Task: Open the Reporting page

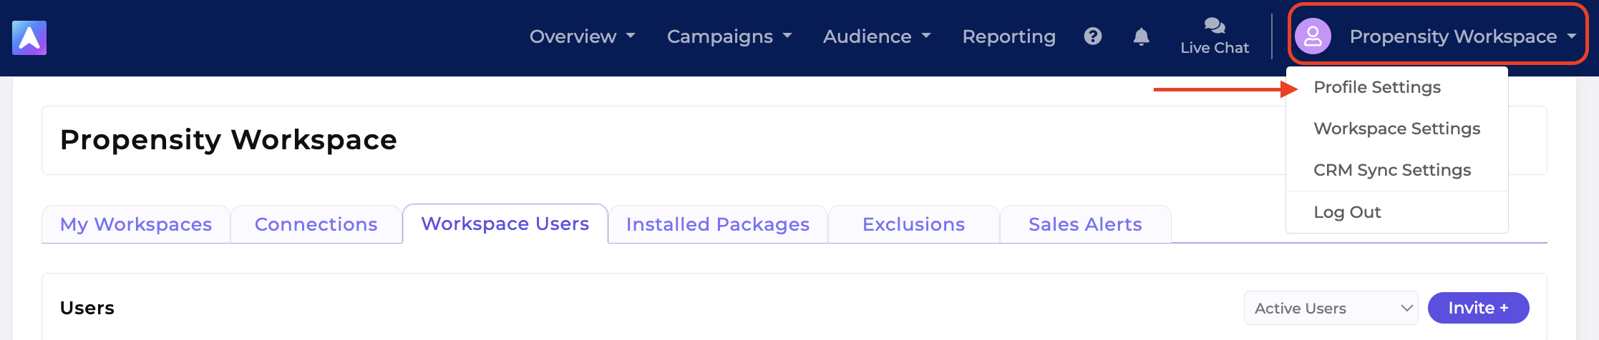Action: click(x=1009, y=36)
